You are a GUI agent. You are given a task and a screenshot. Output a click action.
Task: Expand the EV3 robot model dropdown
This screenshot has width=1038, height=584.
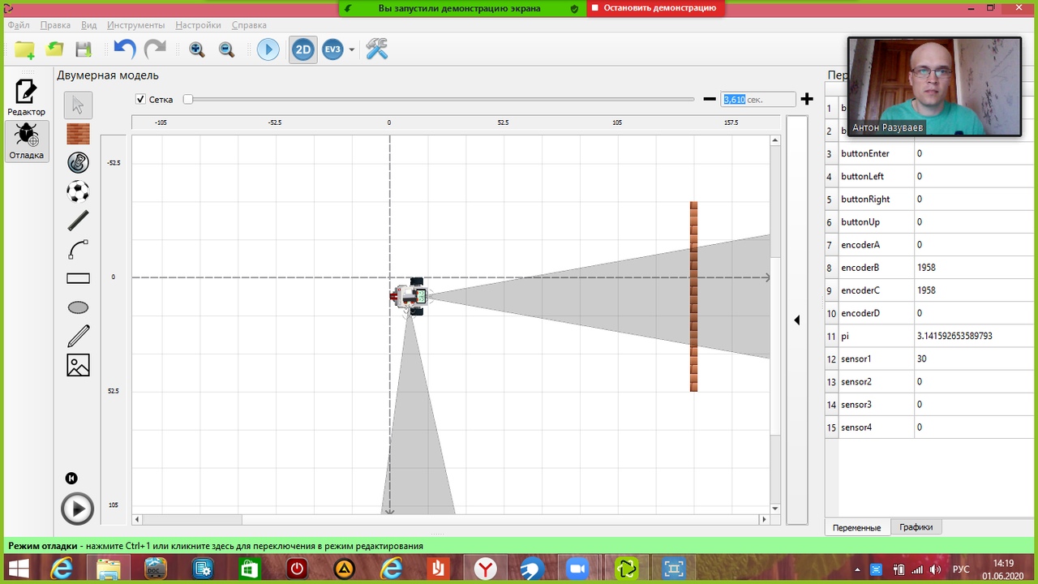352,50
